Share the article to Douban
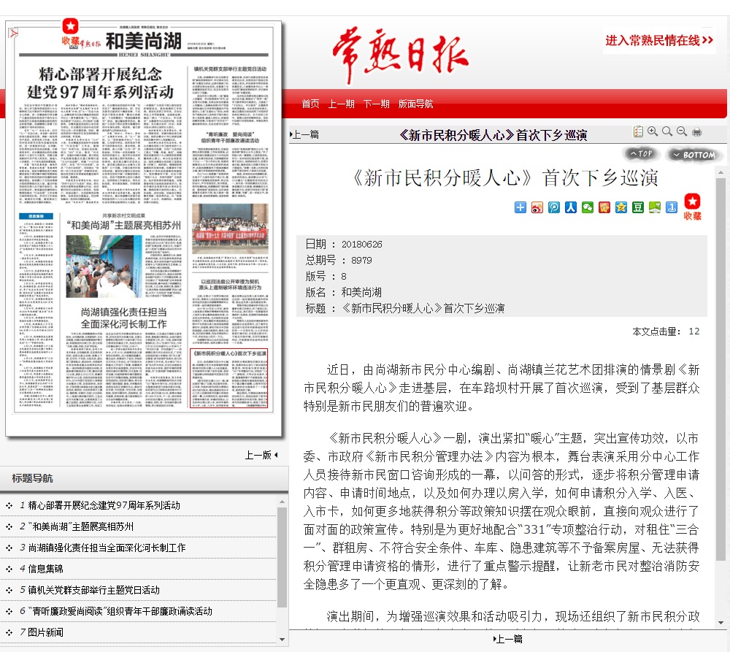 (637, 207)
